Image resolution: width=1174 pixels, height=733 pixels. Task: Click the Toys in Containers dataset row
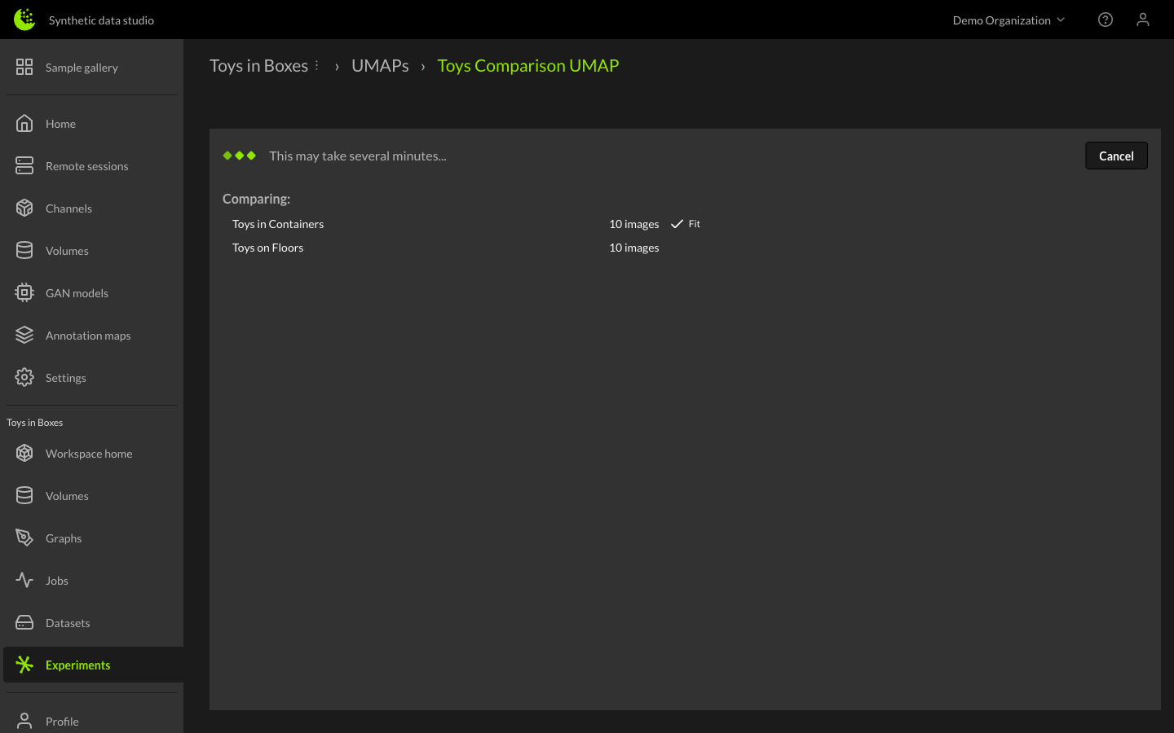[x=278, y=224]
